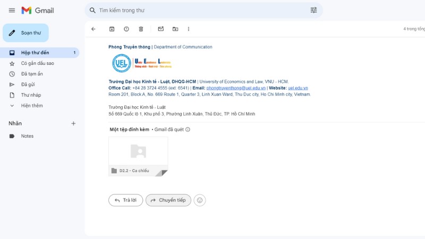Report this email as spam
Screen dimensions: 425x239
click(126, 29)
